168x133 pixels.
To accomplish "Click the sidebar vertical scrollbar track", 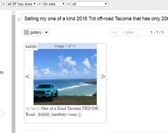I will coord(14,74).
